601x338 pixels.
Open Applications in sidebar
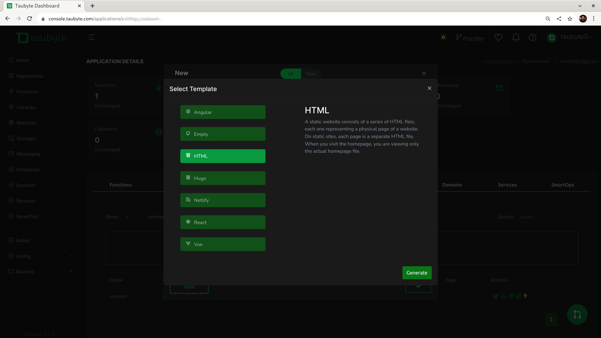point(26,76)
